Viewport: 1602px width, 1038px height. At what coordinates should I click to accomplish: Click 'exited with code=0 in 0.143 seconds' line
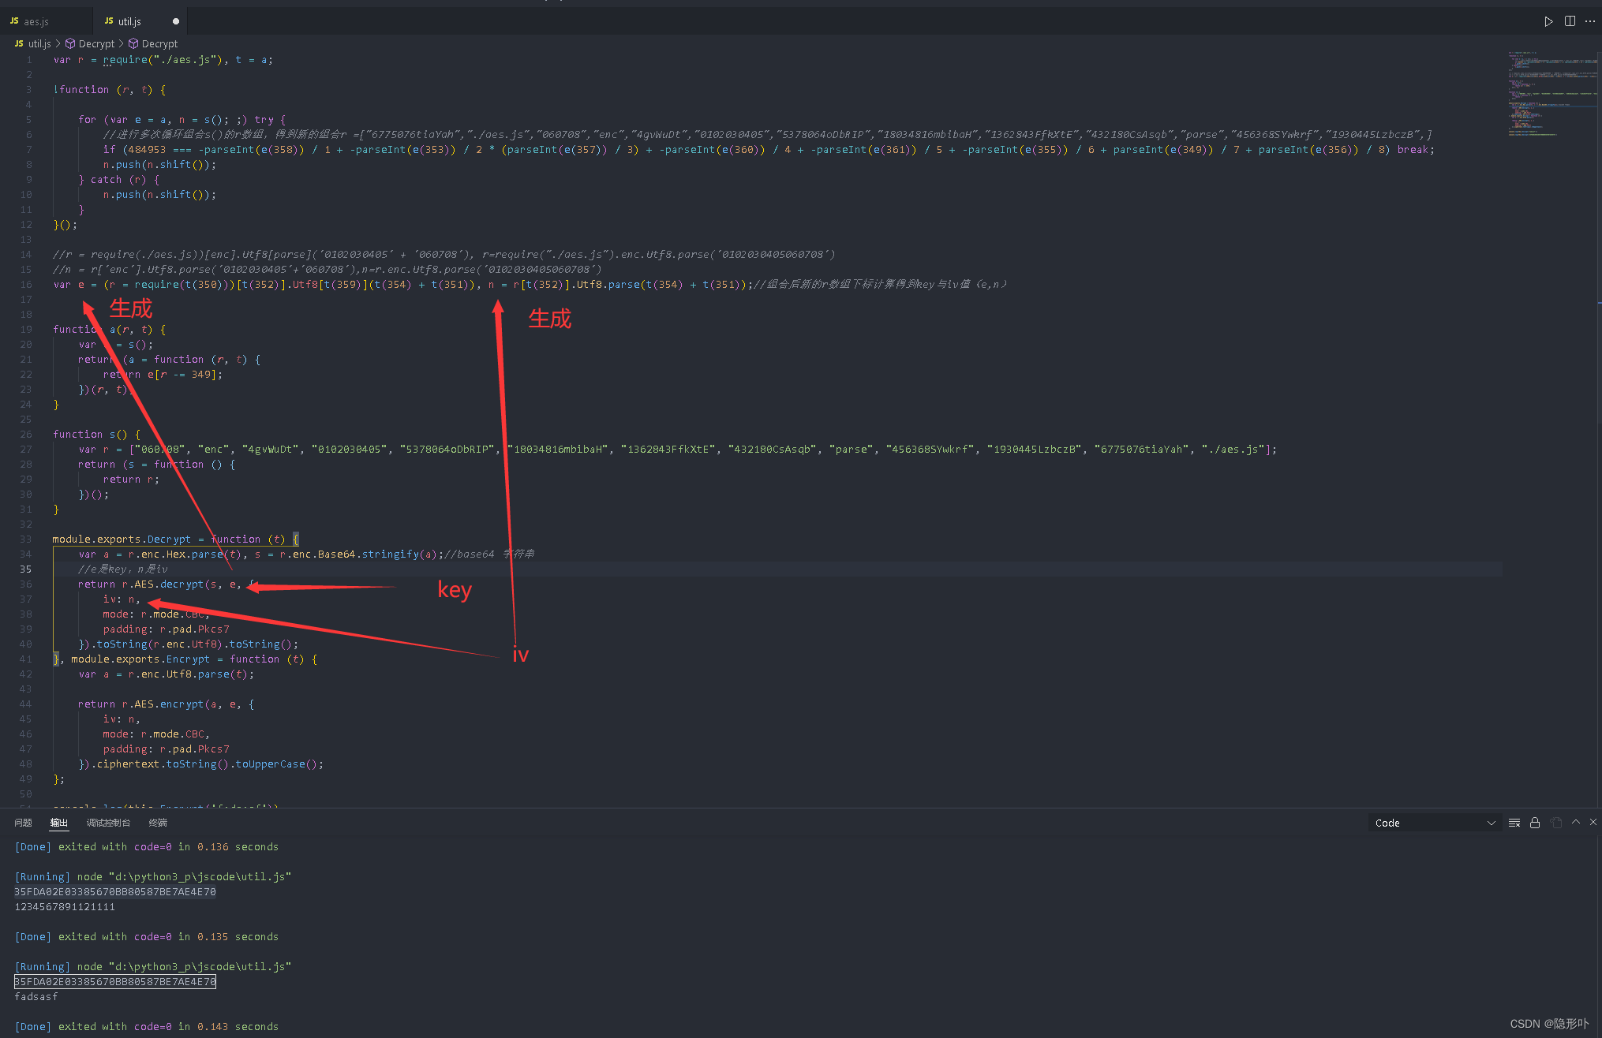click(168, 1026)
